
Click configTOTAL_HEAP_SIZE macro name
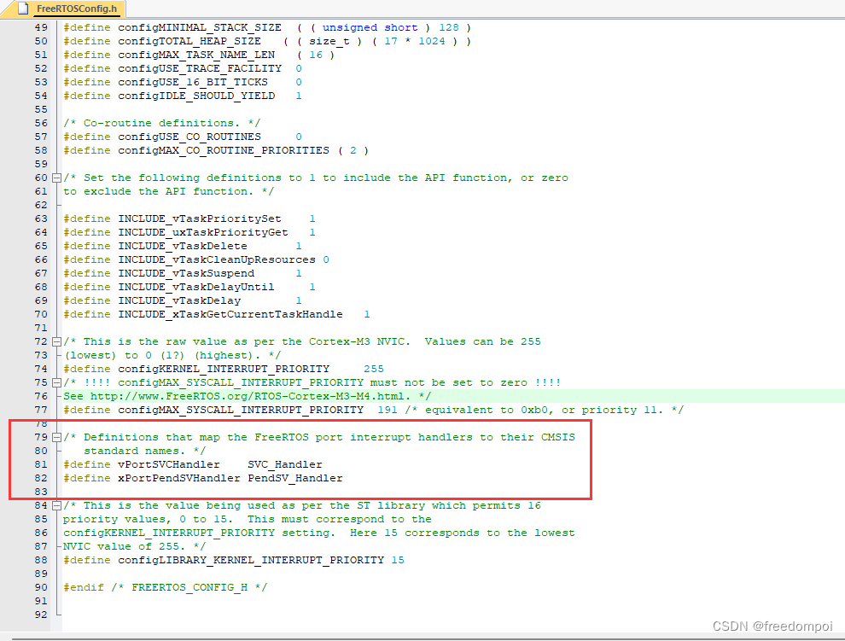189,41
